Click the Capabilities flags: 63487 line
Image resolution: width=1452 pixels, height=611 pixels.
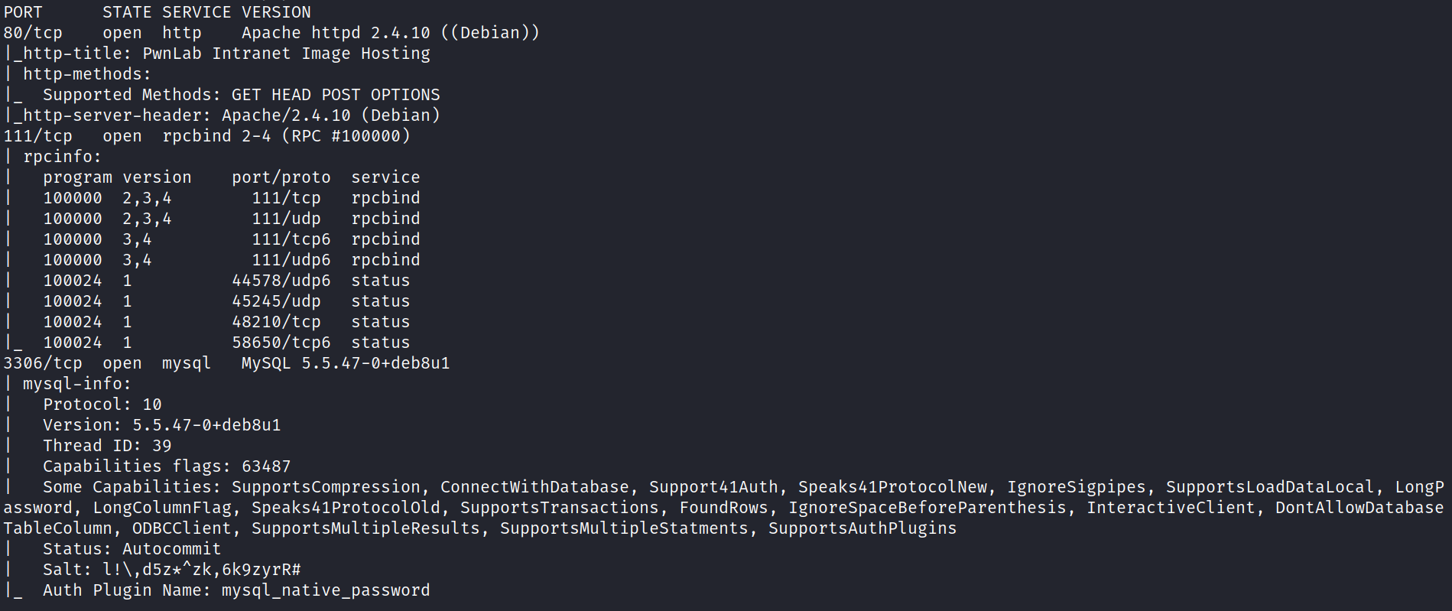pyautogui.click(x=167, y=466)
